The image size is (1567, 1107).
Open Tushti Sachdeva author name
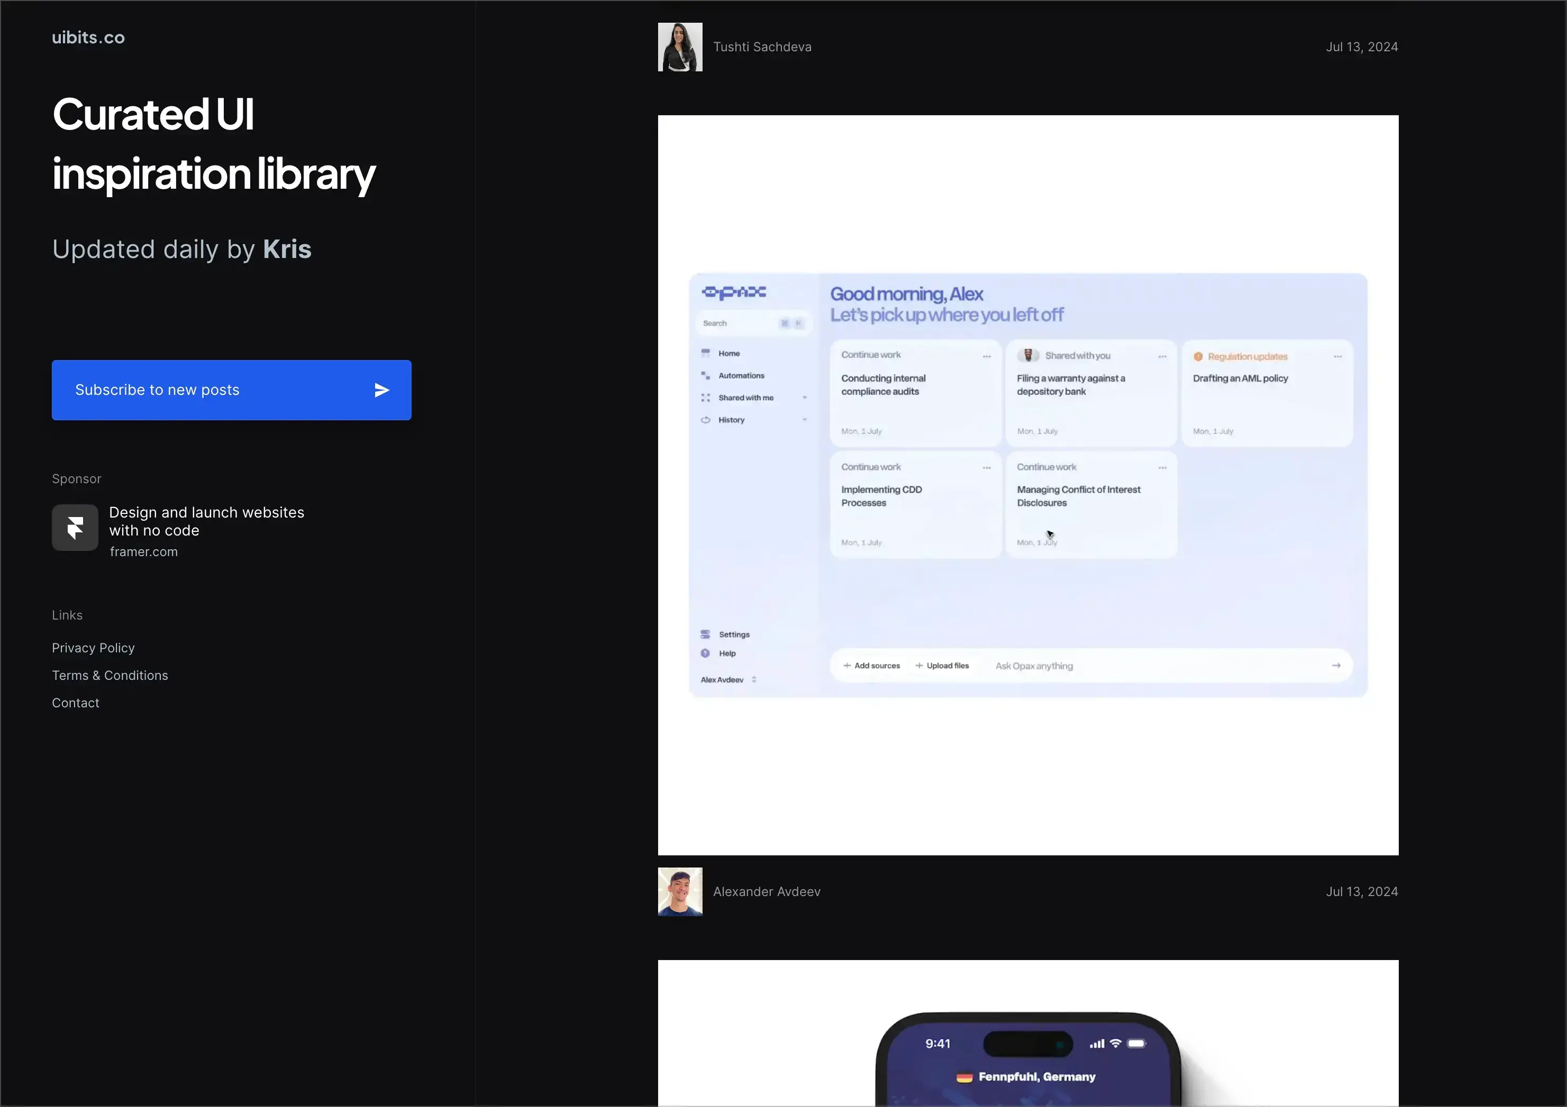(762, 47)
